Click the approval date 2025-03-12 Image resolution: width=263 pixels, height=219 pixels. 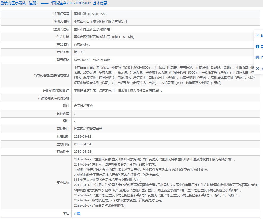[83, 136]
